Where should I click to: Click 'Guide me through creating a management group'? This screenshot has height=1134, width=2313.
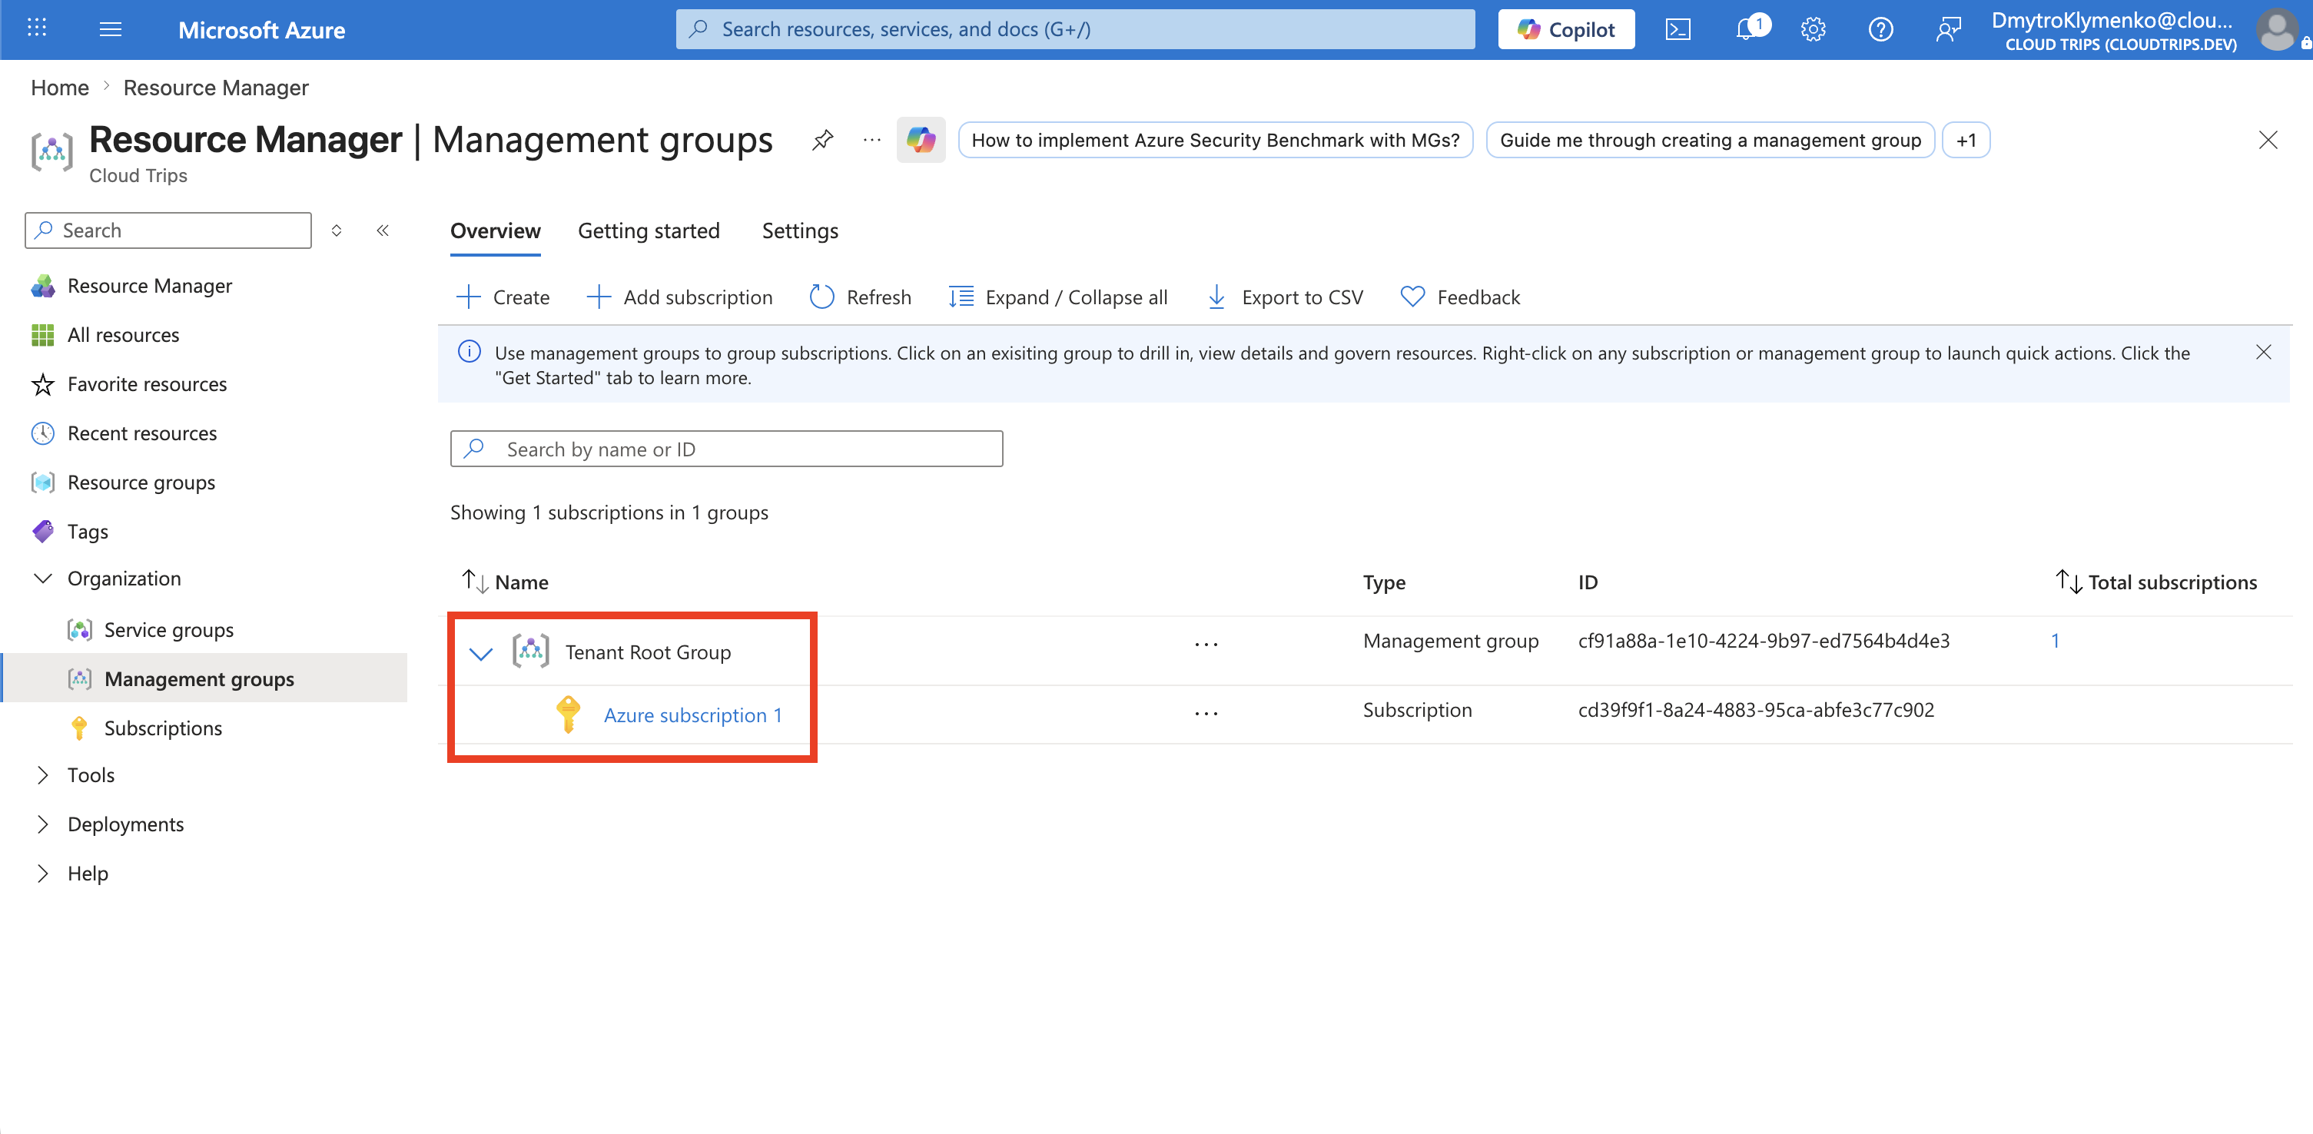(1710, 140)
